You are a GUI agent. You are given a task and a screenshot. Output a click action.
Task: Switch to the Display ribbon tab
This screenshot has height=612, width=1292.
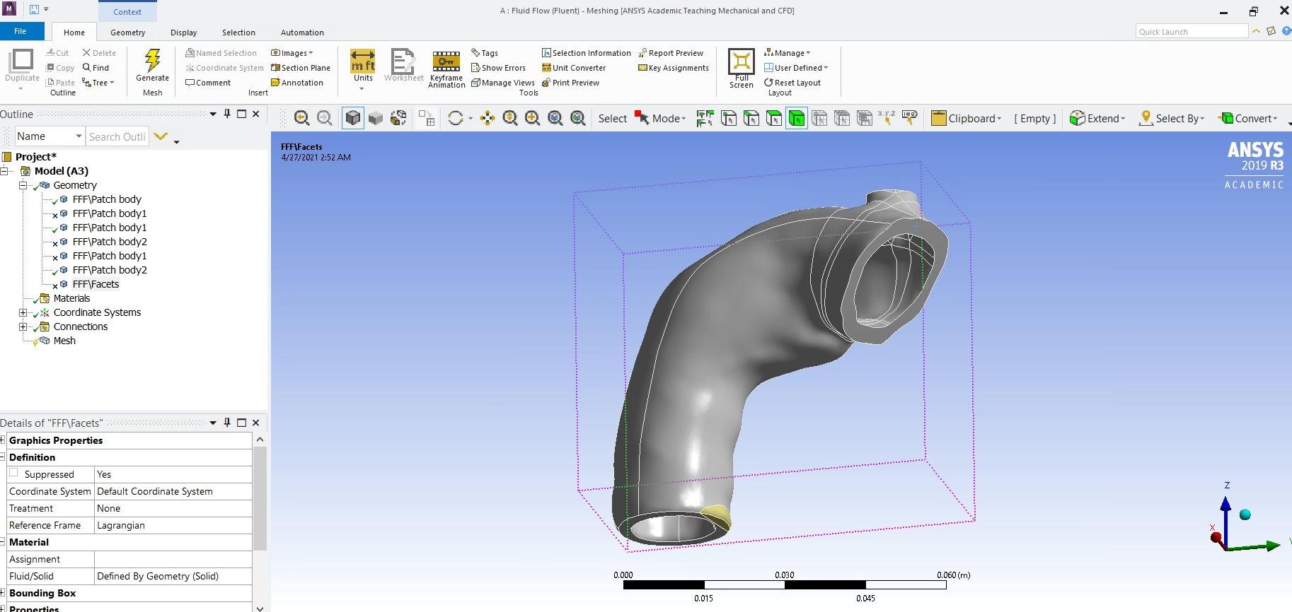pyautogui.click(x=183, y=33)
